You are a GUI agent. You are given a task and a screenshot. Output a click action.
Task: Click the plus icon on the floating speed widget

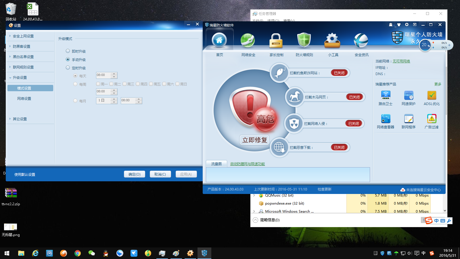pyautogui.click(x=449, y=45)
